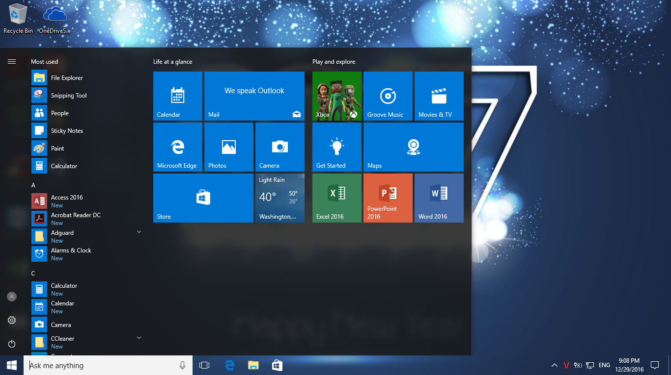
Task: Open File Explorer from Most used
Action: (86, 78)
